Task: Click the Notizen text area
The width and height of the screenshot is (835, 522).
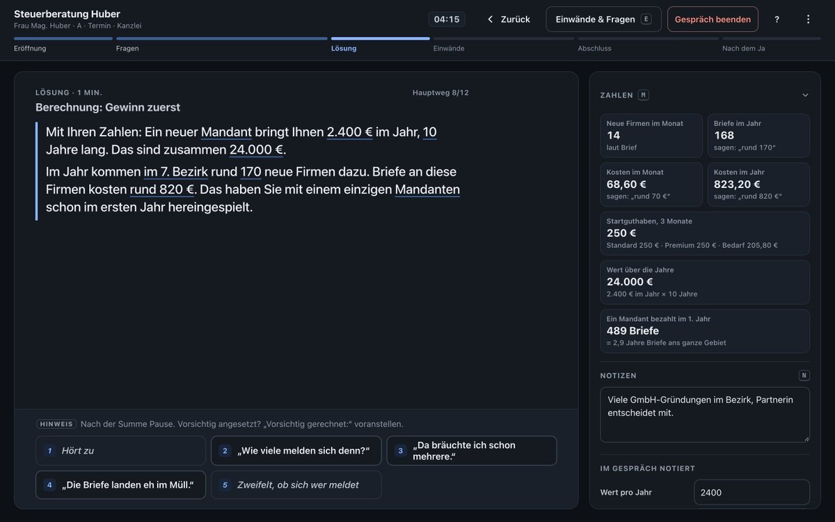Action: point(705,415)
